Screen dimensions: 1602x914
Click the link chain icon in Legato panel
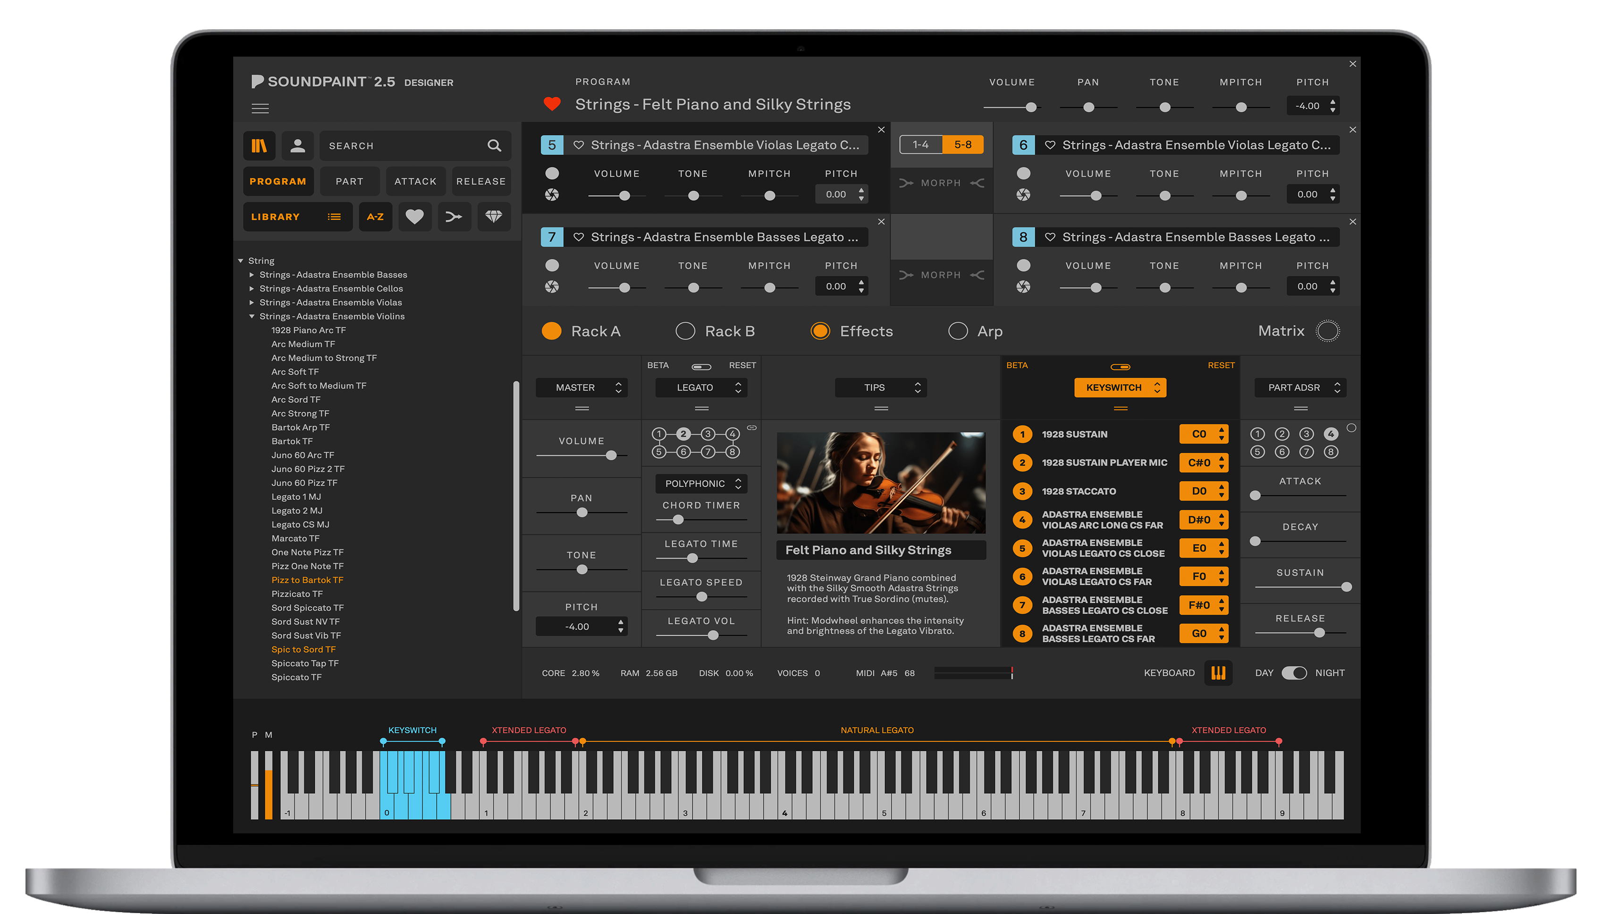[751, 427]
